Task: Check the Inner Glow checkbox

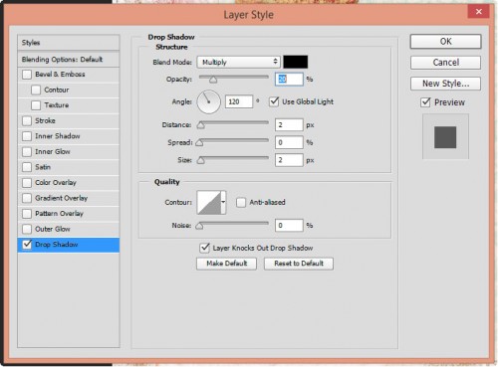Action: 27,152
